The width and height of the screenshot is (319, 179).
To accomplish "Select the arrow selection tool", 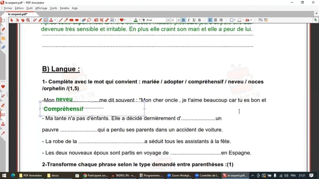I will tap(11, 20).
